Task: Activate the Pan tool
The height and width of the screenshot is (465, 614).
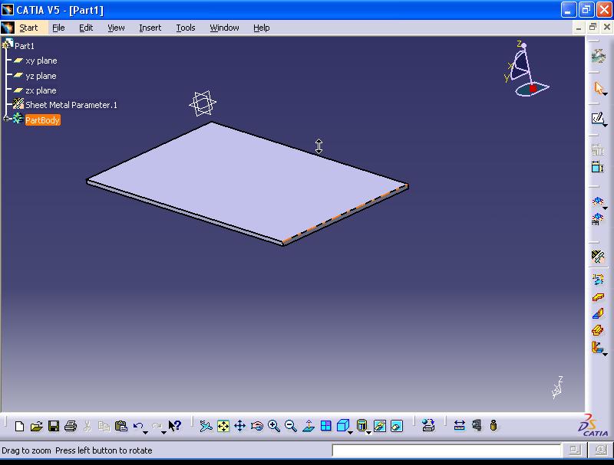Action: tap(240, 425)
